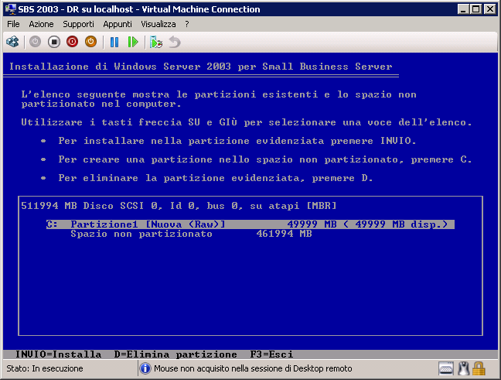Click the INVIO=Installa hint
Image resolution: width=501 pixels, height=380 pixels.
click(59, 354)
